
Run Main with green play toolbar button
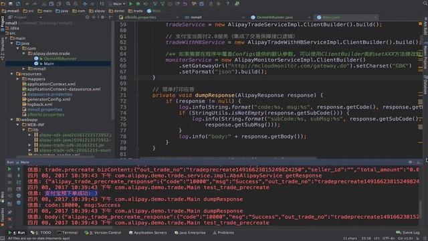tap(131, 4)
